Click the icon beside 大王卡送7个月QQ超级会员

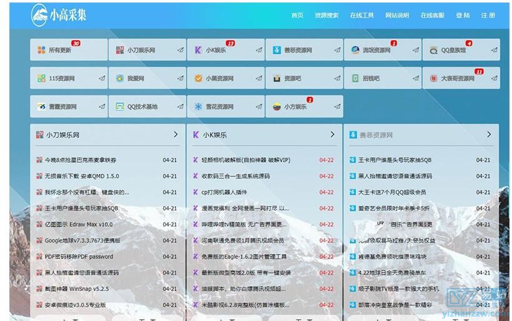coord(353,192)
